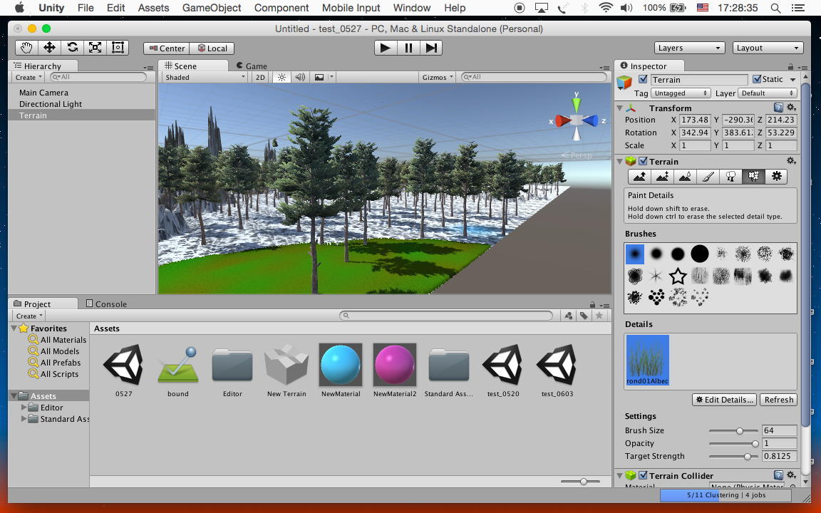The height and width of the screenshot is (513, 821).
Task: Select the Hand tool in toolbar
Action: 26,48
